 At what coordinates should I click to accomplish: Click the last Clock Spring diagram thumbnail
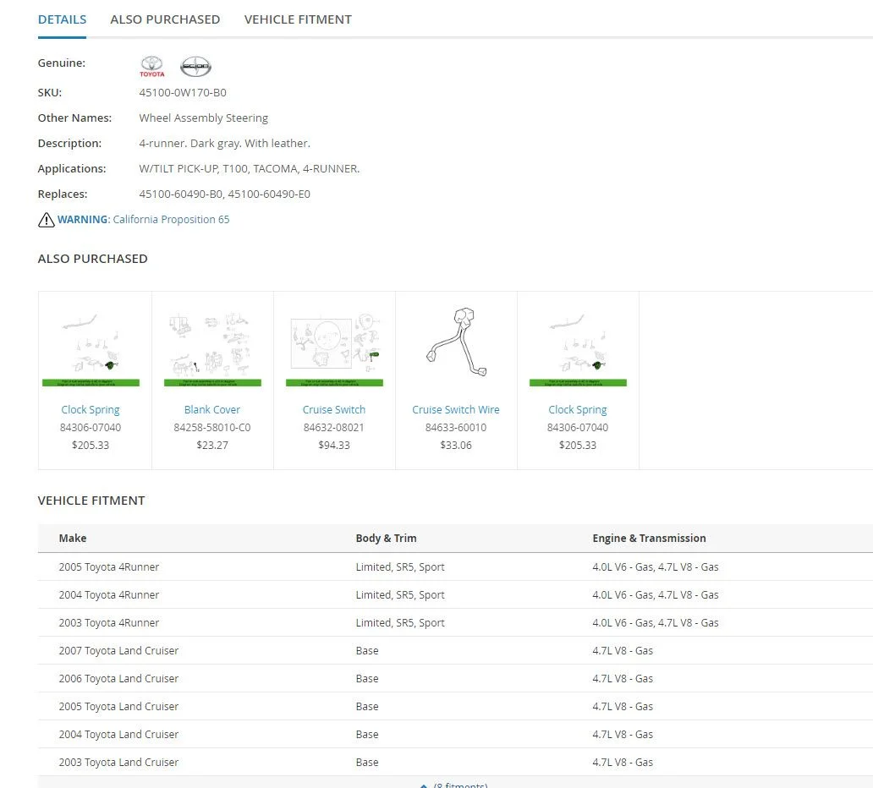pos(578,349)
